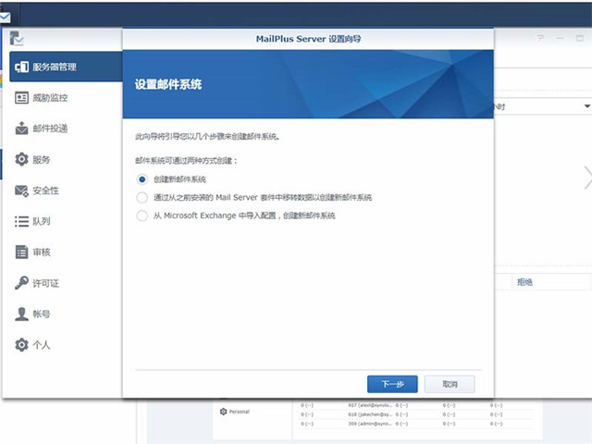The width and height of the screenshot is (592, 444).
Task: Click the 设置邮件系统 heading text
Action: [168, 84]
